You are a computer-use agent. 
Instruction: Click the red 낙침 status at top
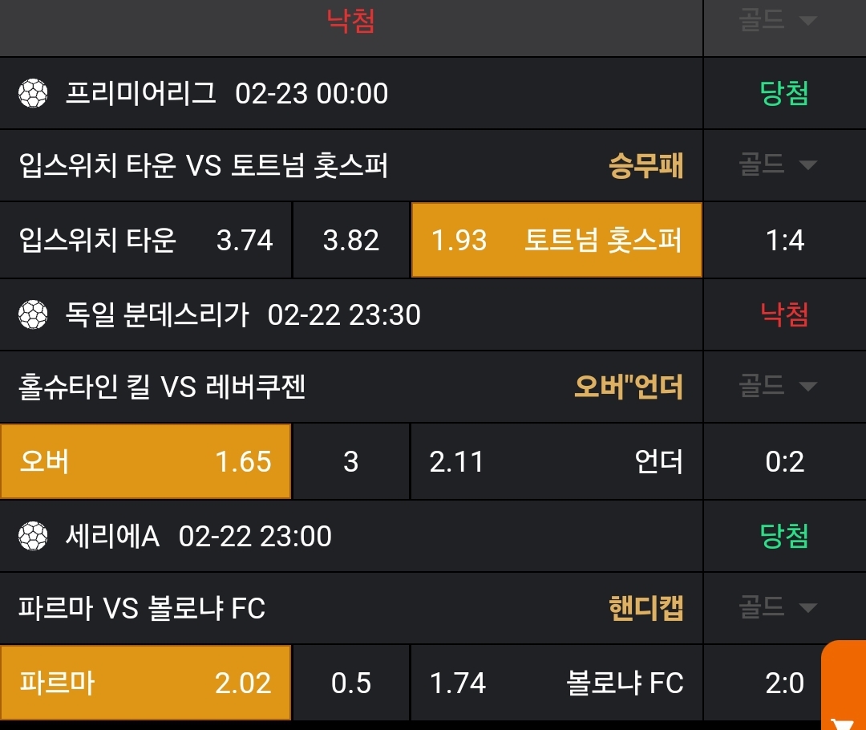(350, 21)
